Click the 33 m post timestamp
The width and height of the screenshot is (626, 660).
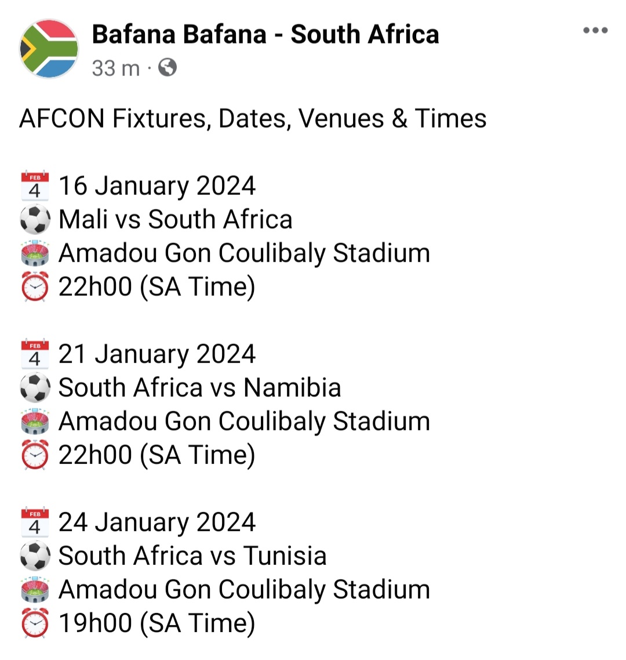(115, 68)
